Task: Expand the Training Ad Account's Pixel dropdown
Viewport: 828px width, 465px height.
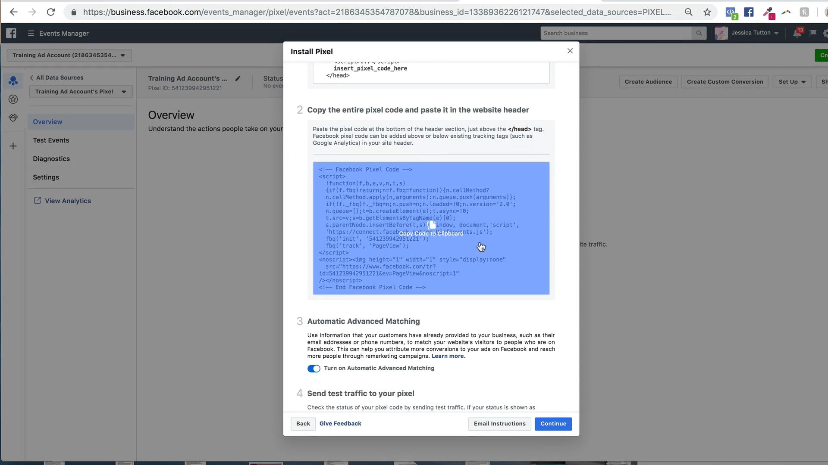Action: pos(81,92)
